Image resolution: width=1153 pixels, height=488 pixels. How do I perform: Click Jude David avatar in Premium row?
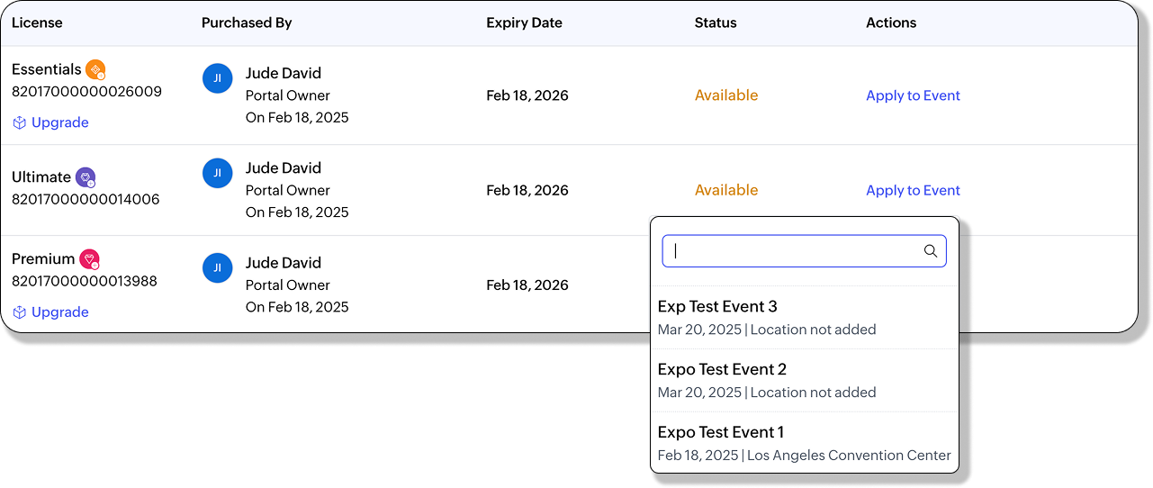click(x=217, y=267)
